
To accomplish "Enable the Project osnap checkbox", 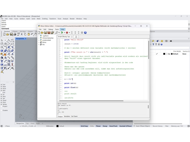I will point(1,106).
